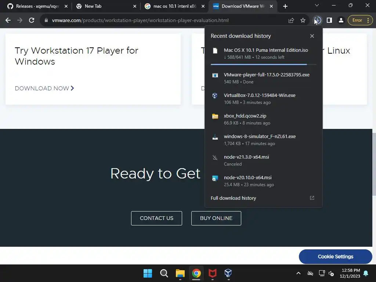Click the Mac OS X Puma iso file icon

pyautogui.click(x=215, y=51)
